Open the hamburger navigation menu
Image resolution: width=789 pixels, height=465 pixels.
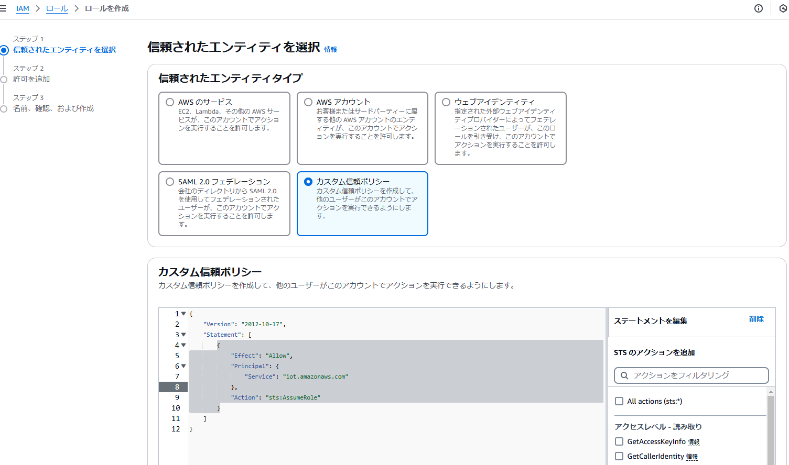(3, 8)
